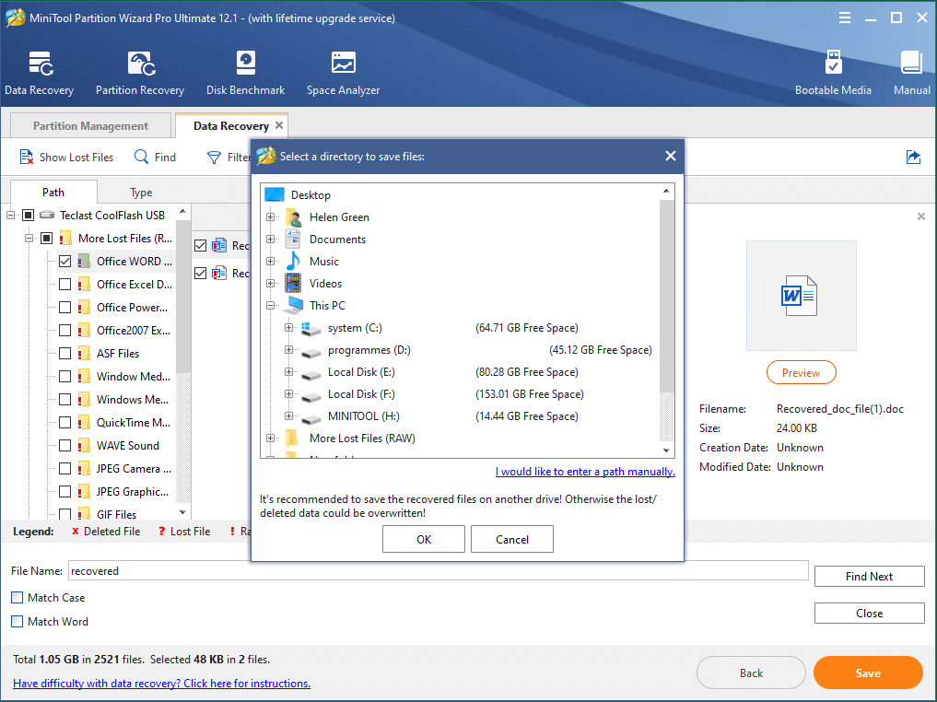Click the Back button
Image resolution: width=937 pixels, height=702 pixels.
751,673
